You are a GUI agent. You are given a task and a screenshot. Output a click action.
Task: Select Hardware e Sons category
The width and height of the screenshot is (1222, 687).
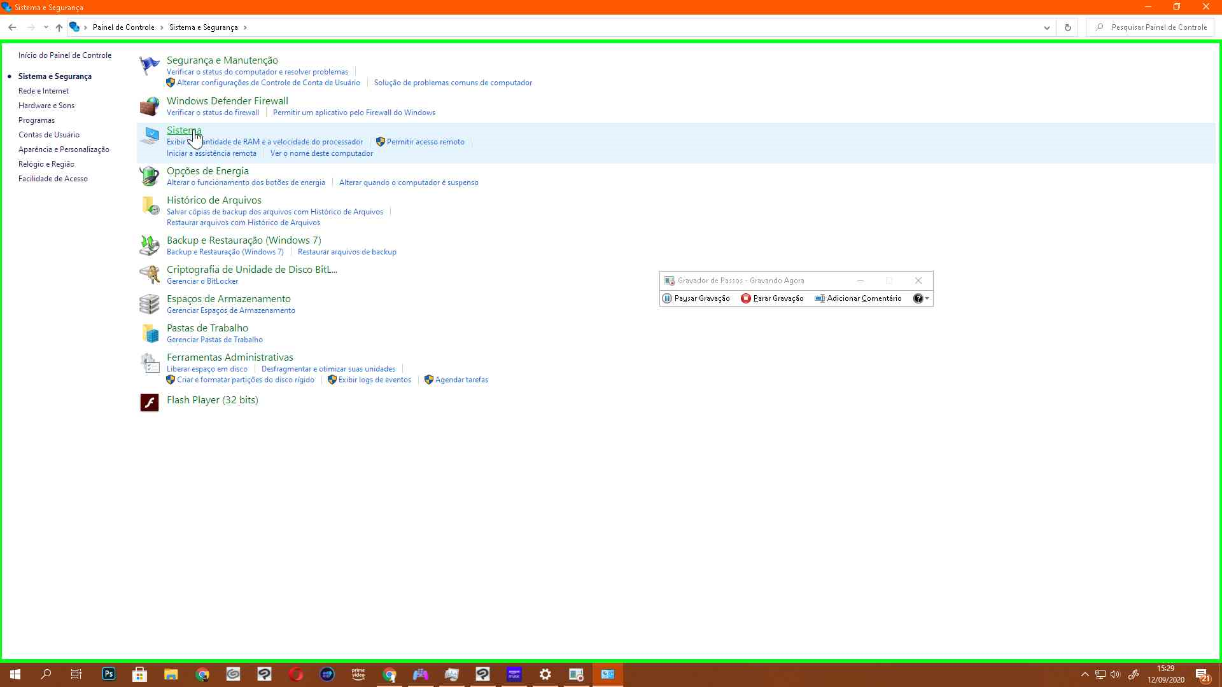point(46,106)
